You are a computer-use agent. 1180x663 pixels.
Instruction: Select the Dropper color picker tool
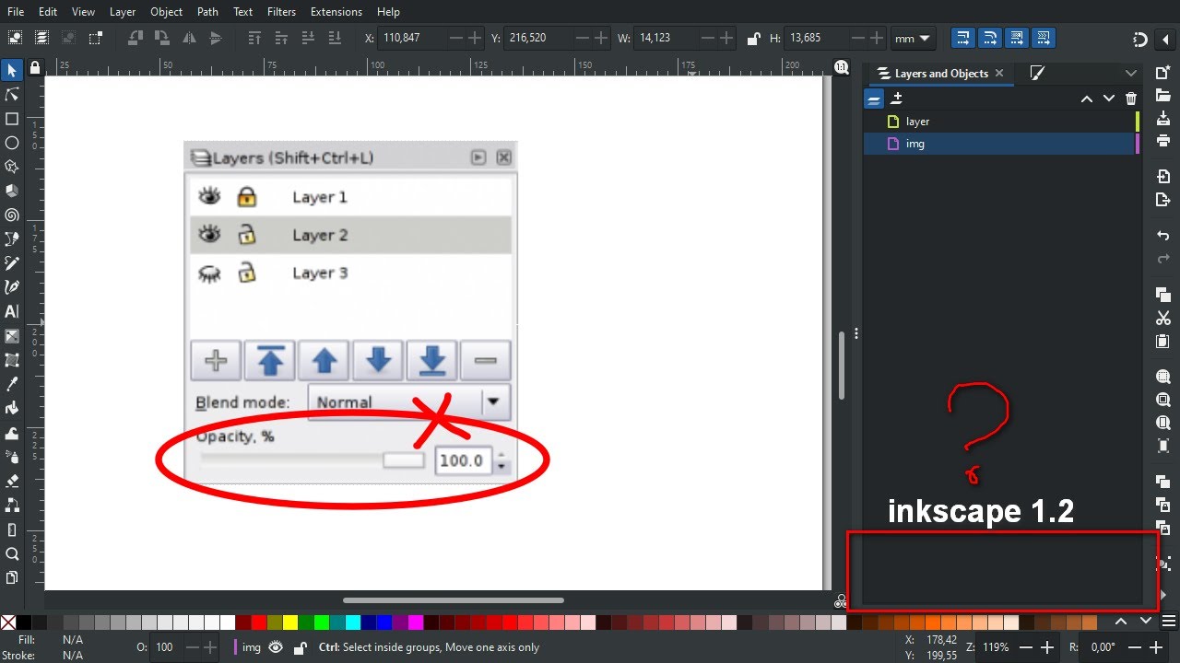click(x=12, y=384)
